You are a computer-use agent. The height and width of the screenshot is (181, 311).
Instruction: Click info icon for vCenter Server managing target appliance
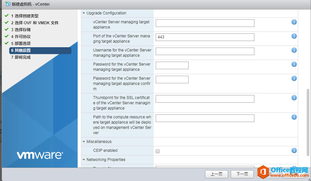coord(294,22)
